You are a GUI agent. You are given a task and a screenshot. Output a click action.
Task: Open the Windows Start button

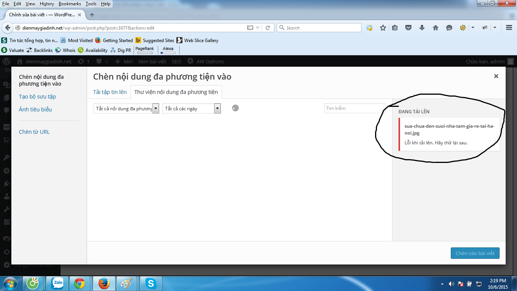[x=10, y=283]
